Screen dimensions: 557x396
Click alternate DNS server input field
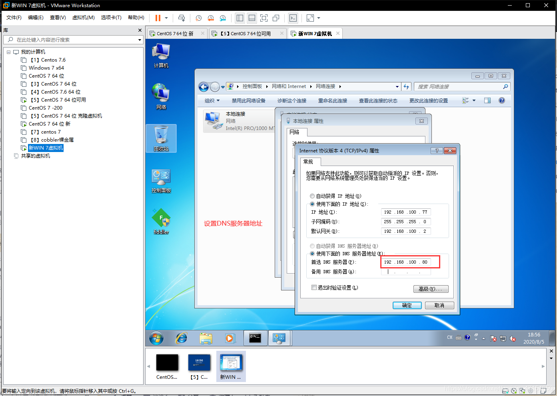(x=406, y=272)
